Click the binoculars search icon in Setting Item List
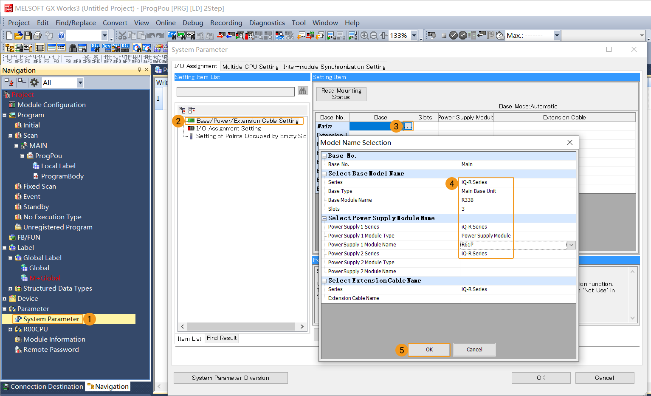Image resolution: width=651 pixels, height=396 pixels. pyautogui.click(x=303, y=91)
